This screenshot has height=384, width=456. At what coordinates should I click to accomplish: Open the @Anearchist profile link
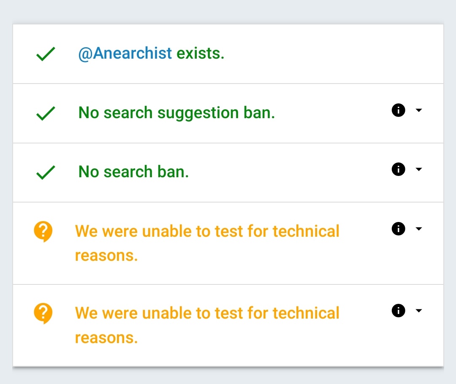point(125,54)
